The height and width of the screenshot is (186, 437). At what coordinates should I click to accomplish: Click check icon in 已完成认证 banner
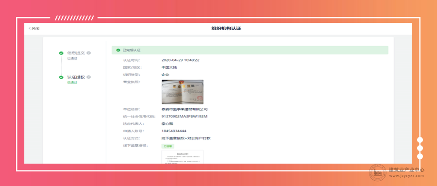(118, 50)
